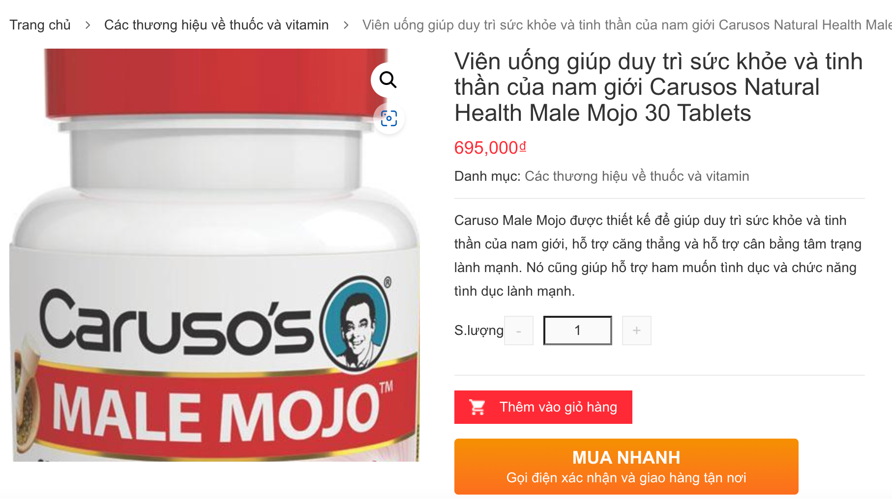Click the second breadcrumb chevron separator
892x499 pixels.
pyautogui.click(x=346, y=25)
